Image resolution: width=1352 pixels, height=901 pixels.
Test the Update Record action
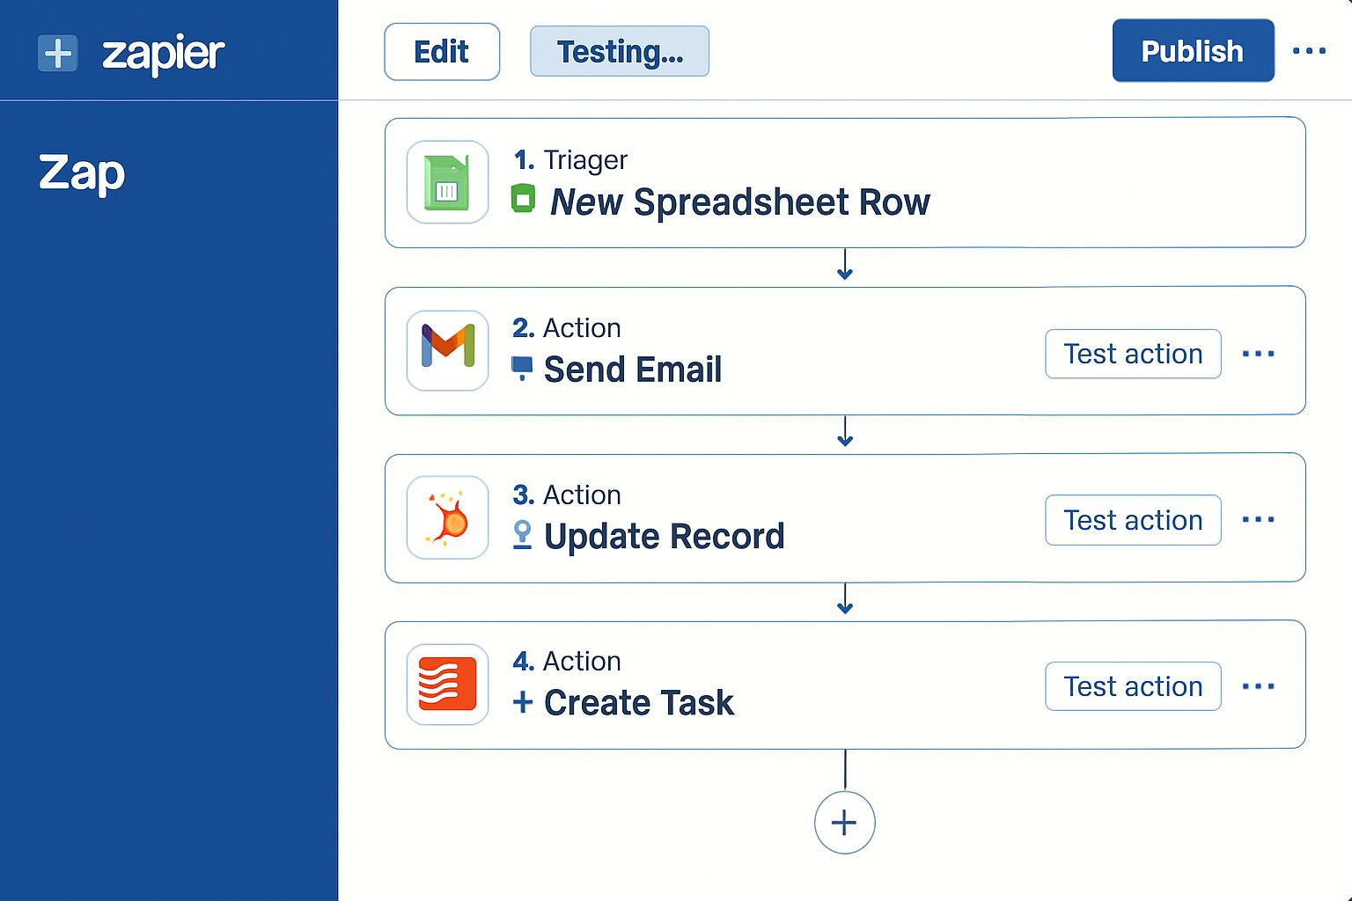(x=1133, y=520)
